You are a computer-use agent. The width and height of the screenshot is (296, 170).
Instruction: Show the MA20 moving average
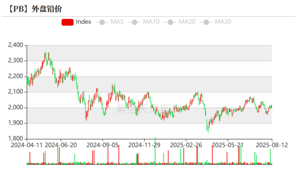click(x=180, y=22)
